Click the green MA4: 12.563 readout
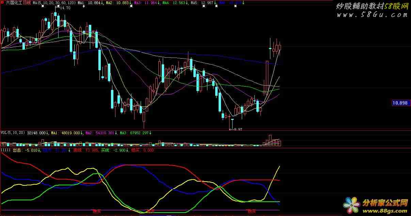Image resolution: width=411 pixels, height=216 pixels. click(x=174, y=3)
